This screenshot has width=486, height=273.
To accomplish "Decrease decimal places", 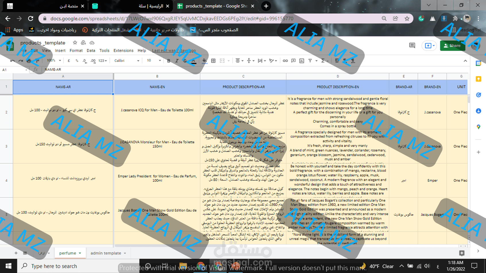I will [x=84, y=61].
